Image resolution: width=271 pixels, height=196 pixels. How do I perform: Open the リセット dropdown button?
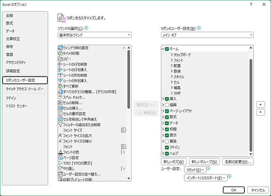click(x=195, y=170)
